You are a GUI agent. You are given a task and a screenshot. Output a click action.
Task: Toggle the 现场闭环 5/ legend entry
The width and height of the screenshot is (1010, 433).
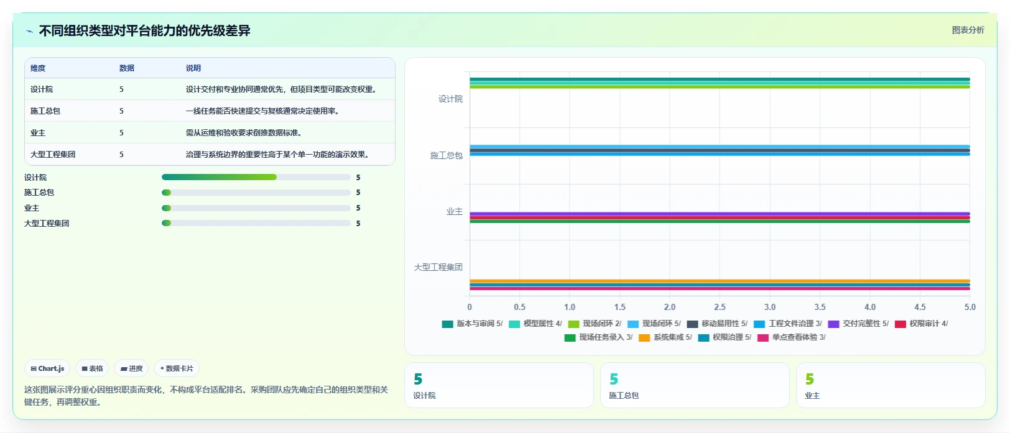[x=654, y=324]
